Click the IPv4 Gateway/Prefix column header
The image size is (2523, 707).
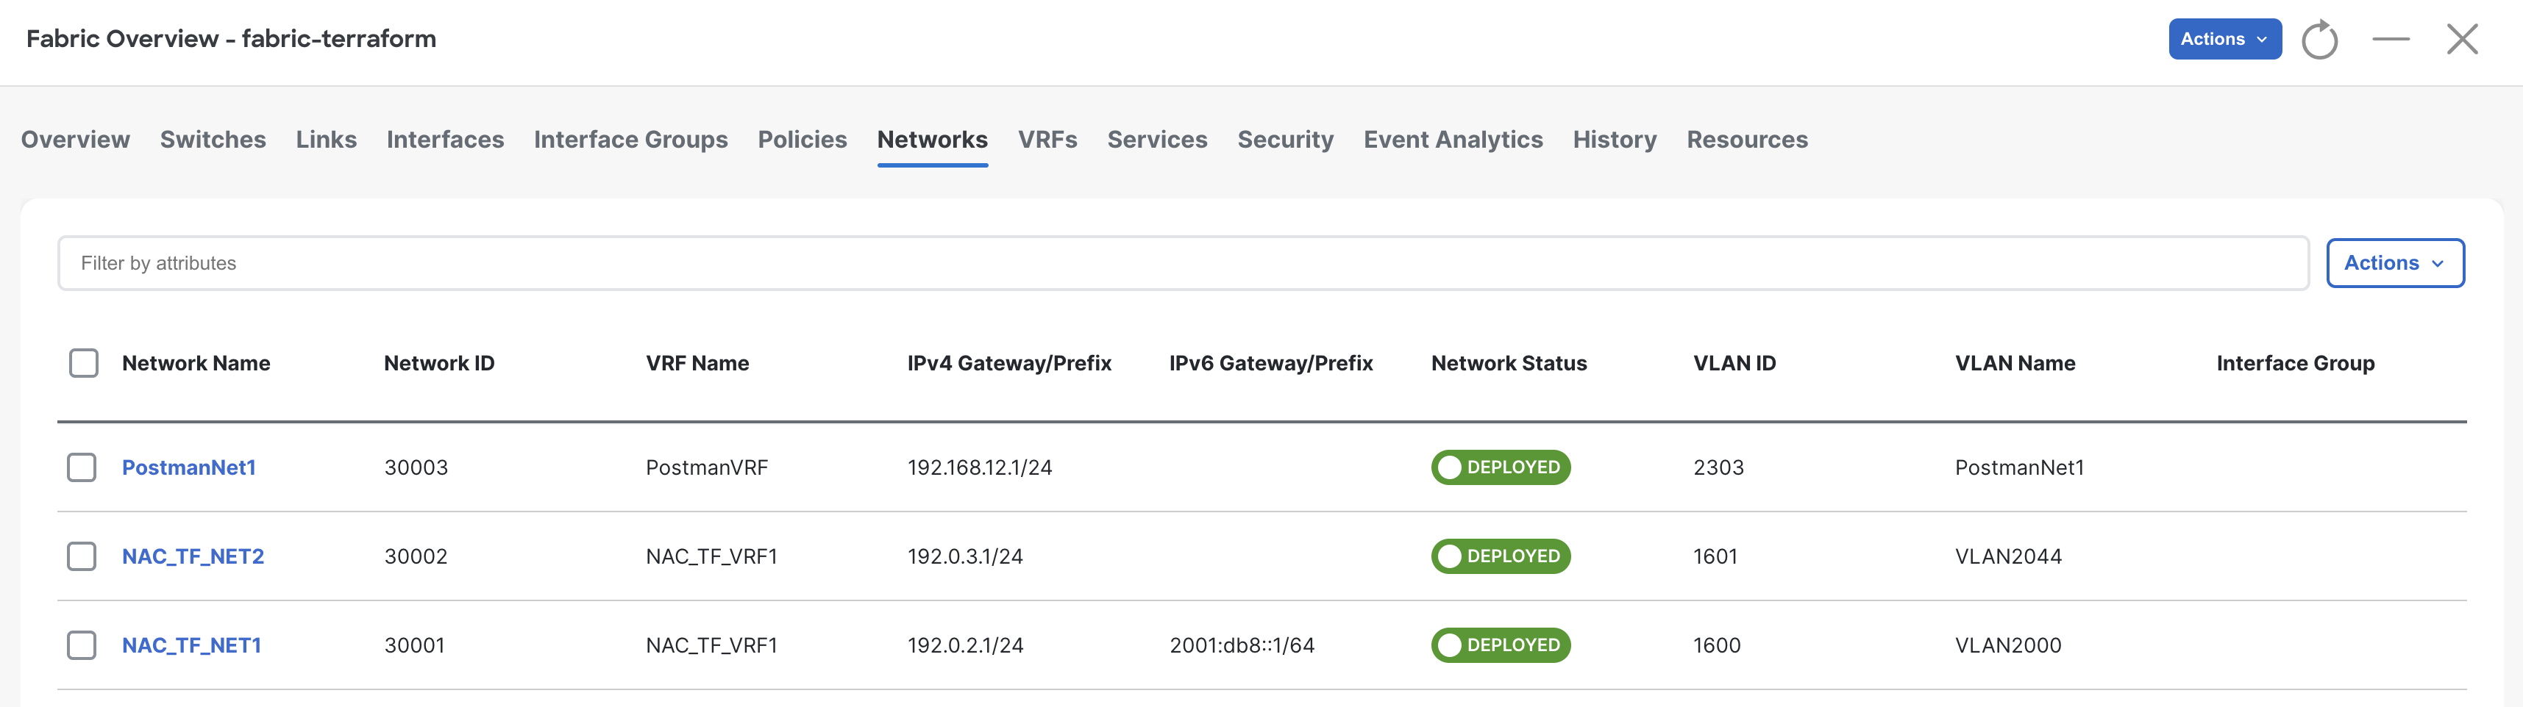tap(1008, 363)
